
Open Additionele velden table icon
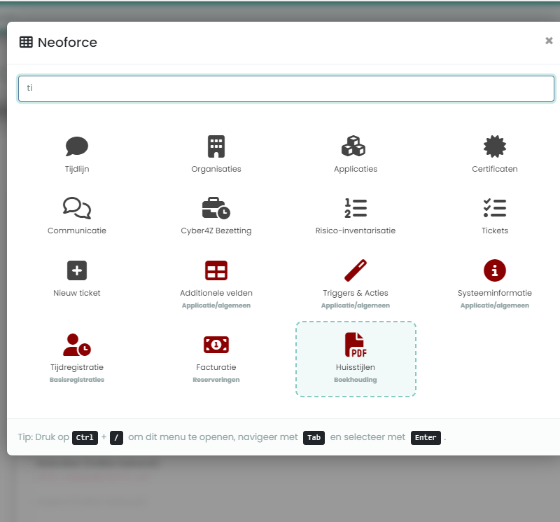(x=216, y=270)
